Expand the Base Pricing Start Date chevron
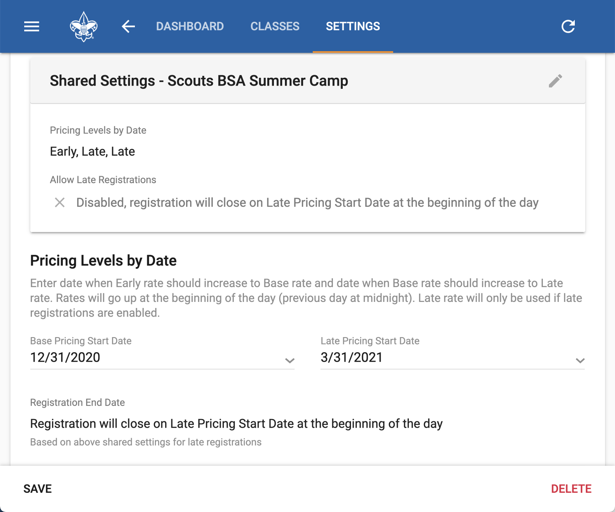615x512 pixels. [x=290, y=360]
